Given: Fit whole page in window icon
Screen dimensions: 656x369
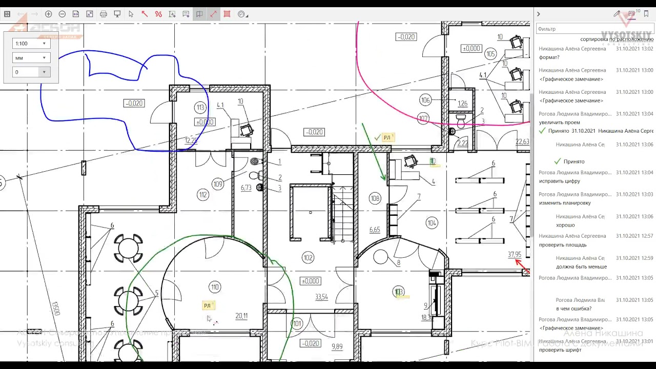Looking at the screenshot, I should tap(90, 14).
